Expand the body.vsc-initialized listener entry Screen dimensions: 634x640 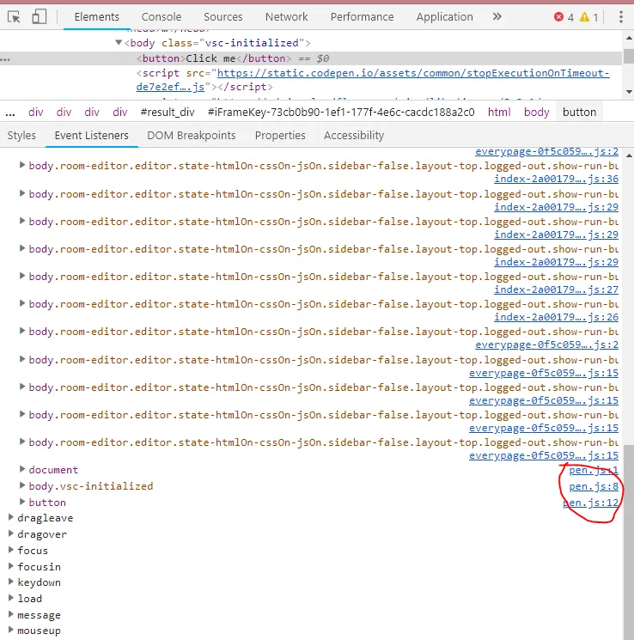click(22, 485)
